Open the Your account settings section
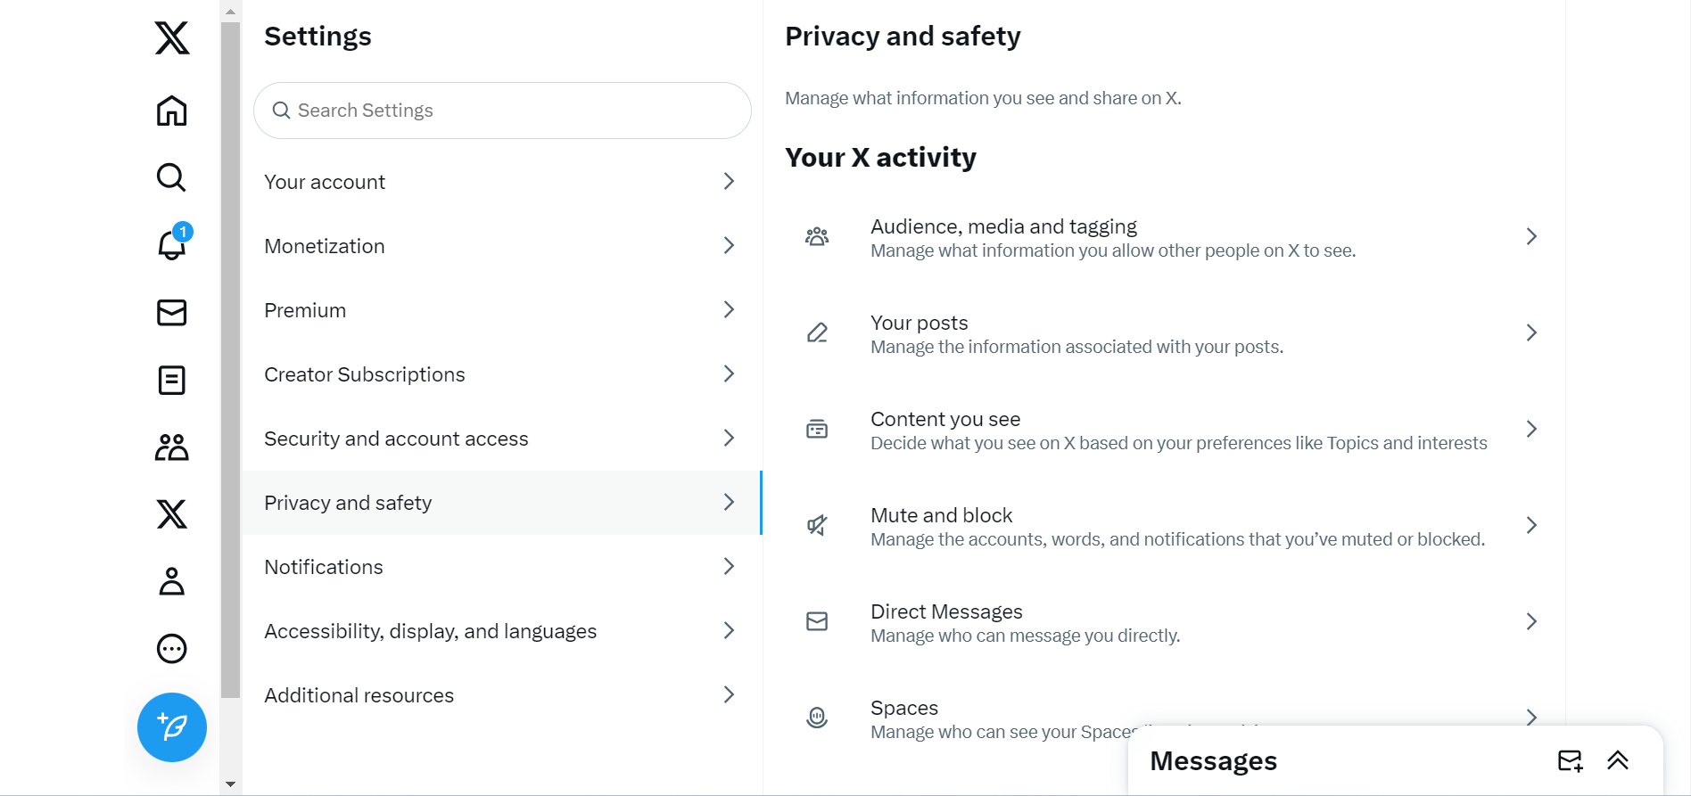Viewport: 1691px width, 796px height. [501, 182]
